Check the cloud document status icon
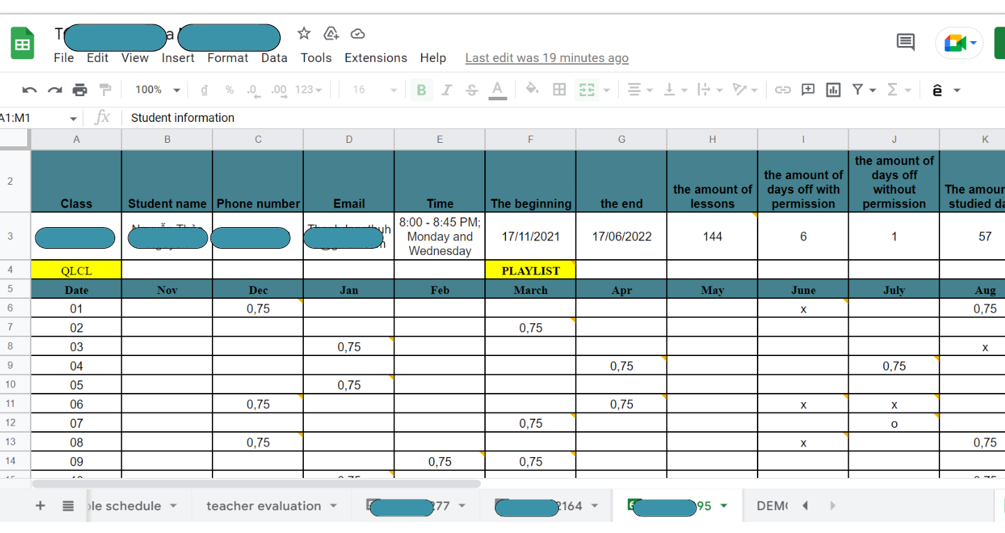1005x533 pixels. [358, 33]
